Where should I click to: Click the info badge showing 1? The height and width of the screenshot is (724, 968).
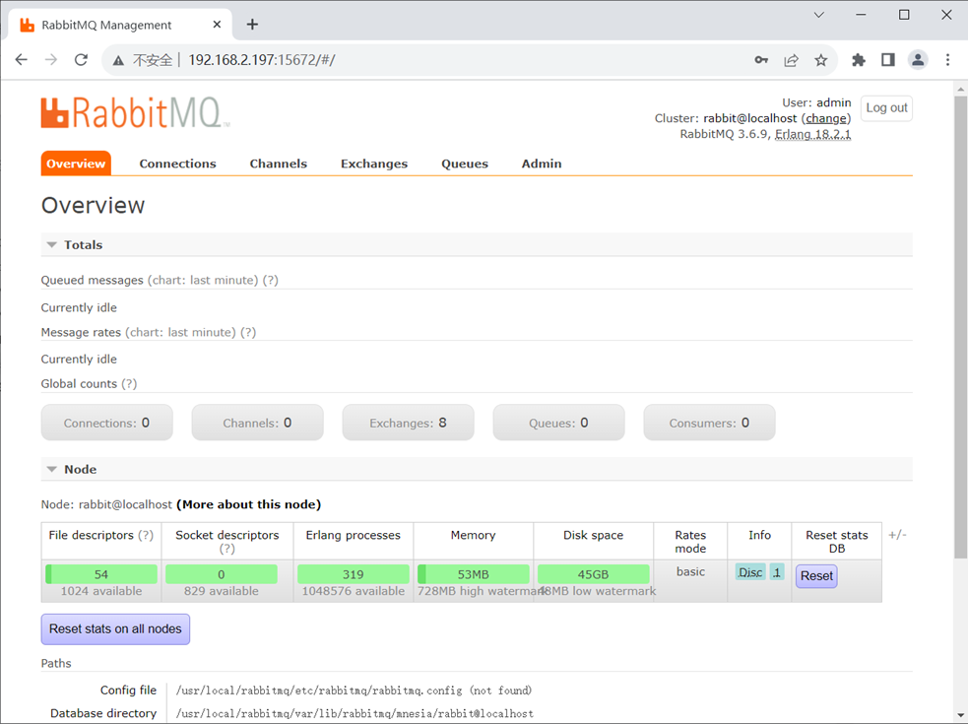[777, 572]
